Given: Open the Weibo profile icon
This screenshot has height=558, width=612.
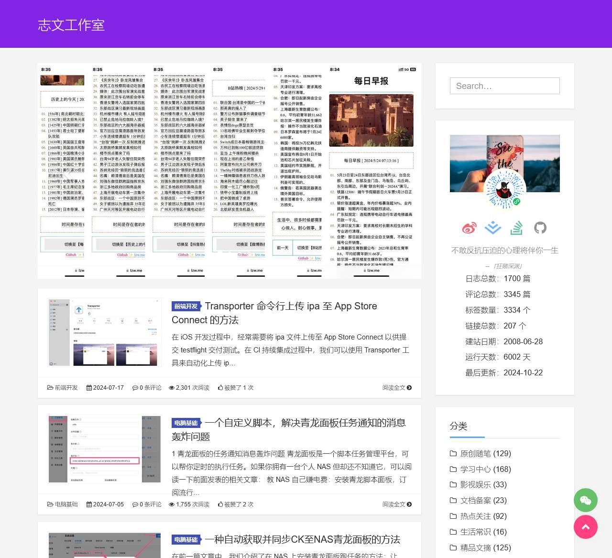Looking at the screenshot, I should pyautogui.click(x=469, y=228).
